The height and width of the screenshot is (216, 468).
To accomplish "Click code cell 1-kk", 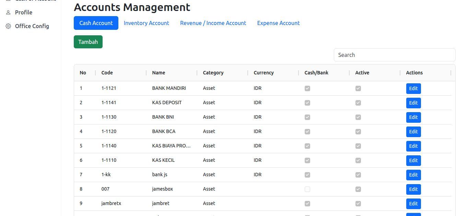I will [x=106, y=175].
